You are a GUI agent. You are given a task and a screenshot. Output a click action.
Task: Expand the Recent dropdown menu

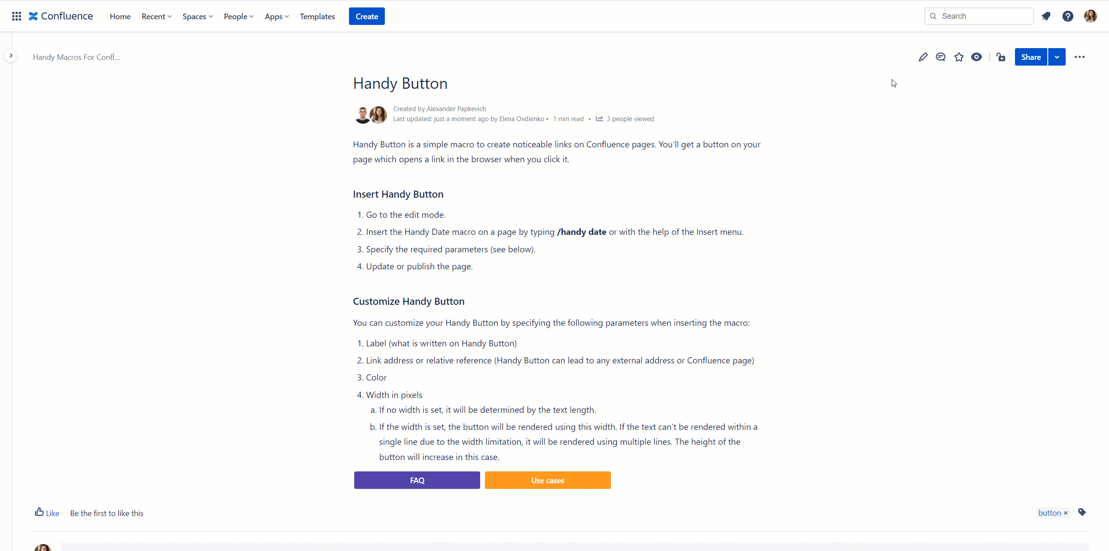click(x=157, y=16)
